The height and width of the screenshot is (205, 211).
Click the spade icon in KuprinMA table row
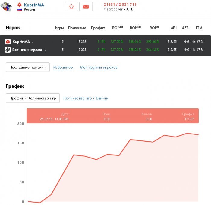click(x=8, y=42)
